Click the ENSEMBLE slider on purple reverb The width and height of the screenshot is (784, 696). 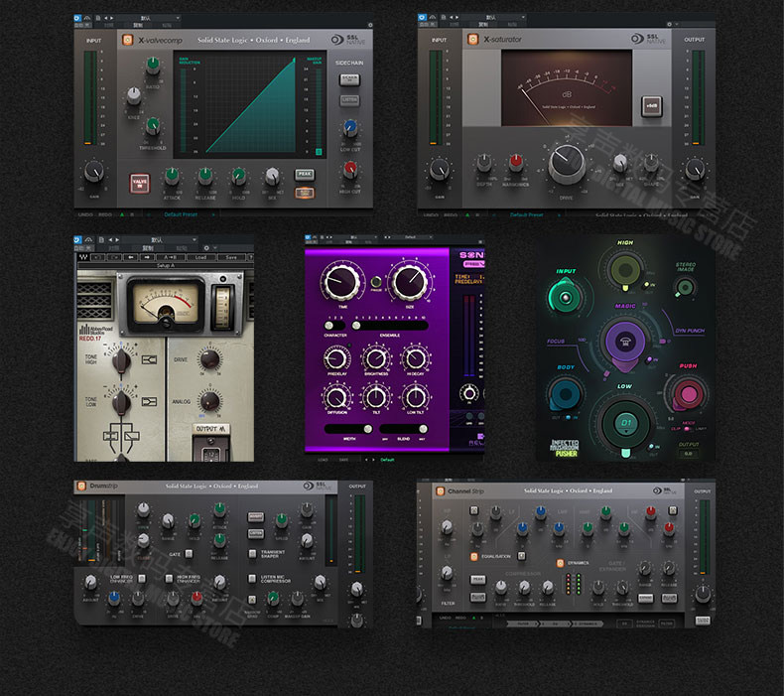tap(389, 326)
